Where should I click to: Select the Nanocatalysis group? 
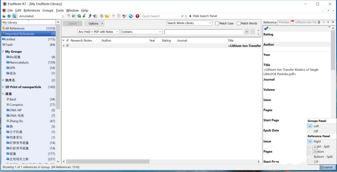19,62
